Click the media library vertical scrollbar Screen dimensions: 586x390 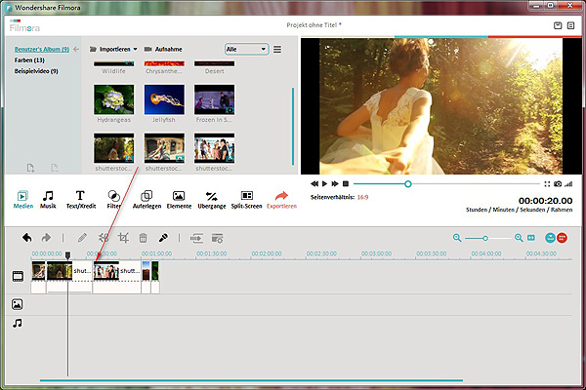click(x=293, y=126)
